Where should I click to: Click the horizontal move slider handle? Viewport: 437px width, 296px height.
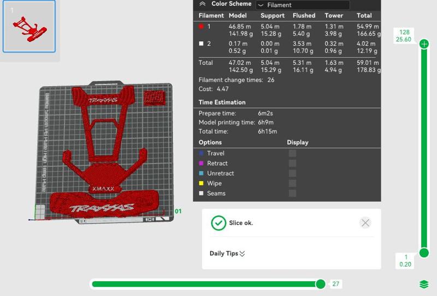click(321, 284)
